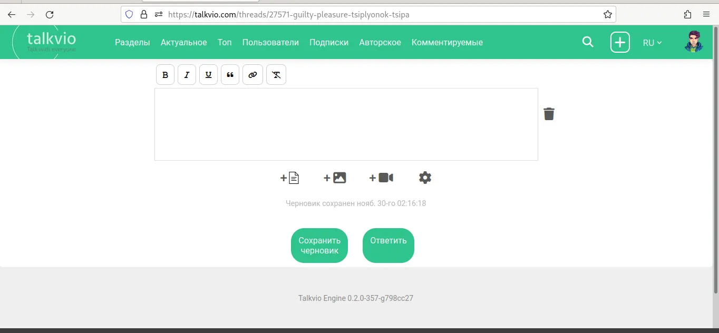Image resolution: width=719 pixels, height=333 pixels.
Task: Click the Черновик сохранен timestamp text
Action: [x=356, y=203]
